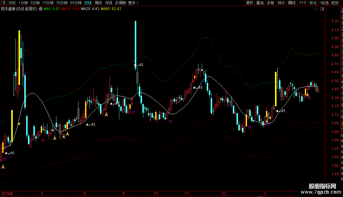Click the magenta arrows marker in mid-September
Screen dimensions: 343x197
pyautogui.click(x=134, y=113)
